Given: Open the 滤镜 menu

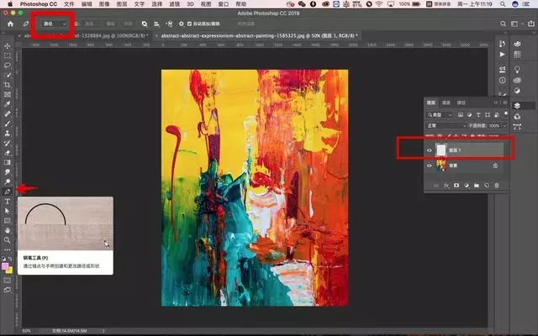Looking at the screenshot, I should 175,4.
